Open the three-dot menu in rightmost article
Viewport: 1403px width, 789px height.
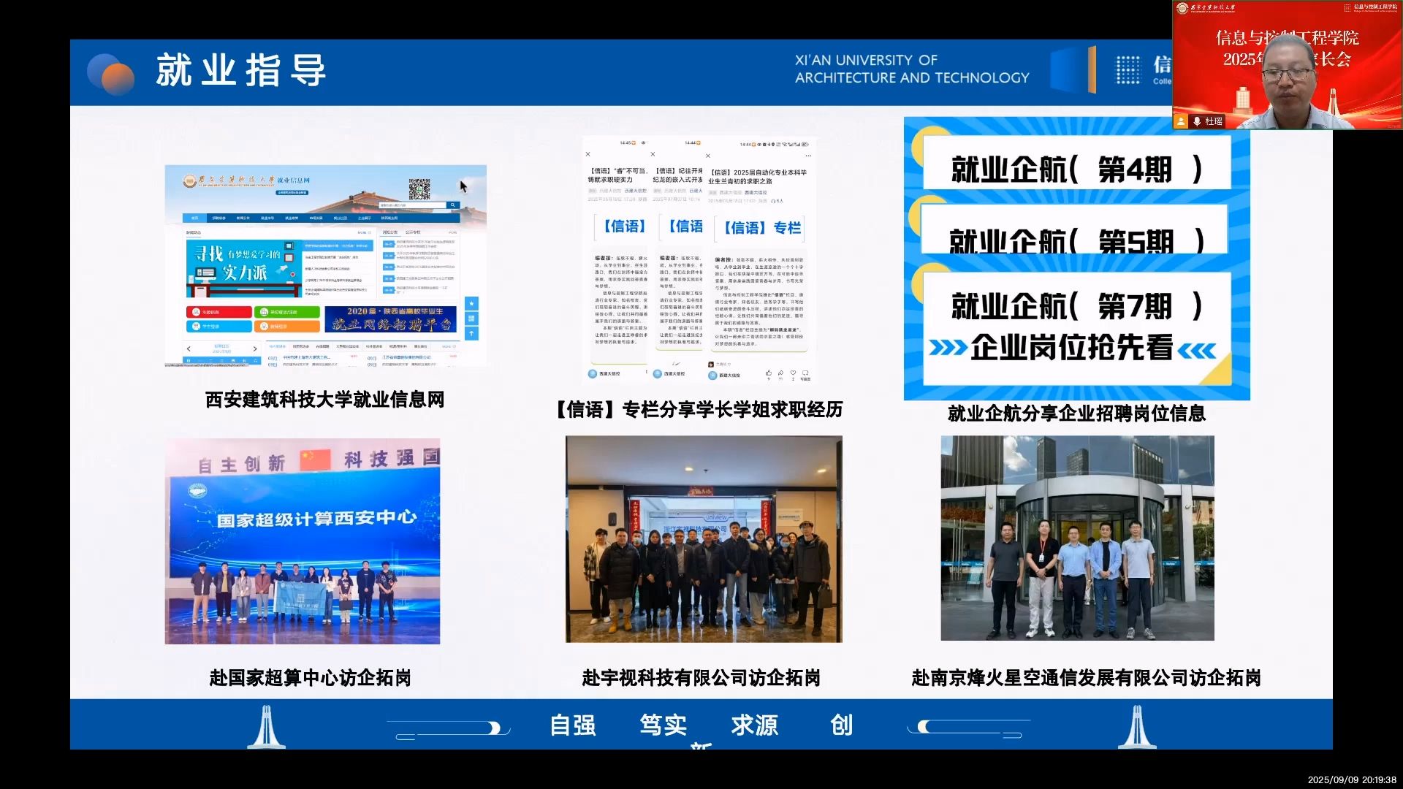click(x=807, y=156)
